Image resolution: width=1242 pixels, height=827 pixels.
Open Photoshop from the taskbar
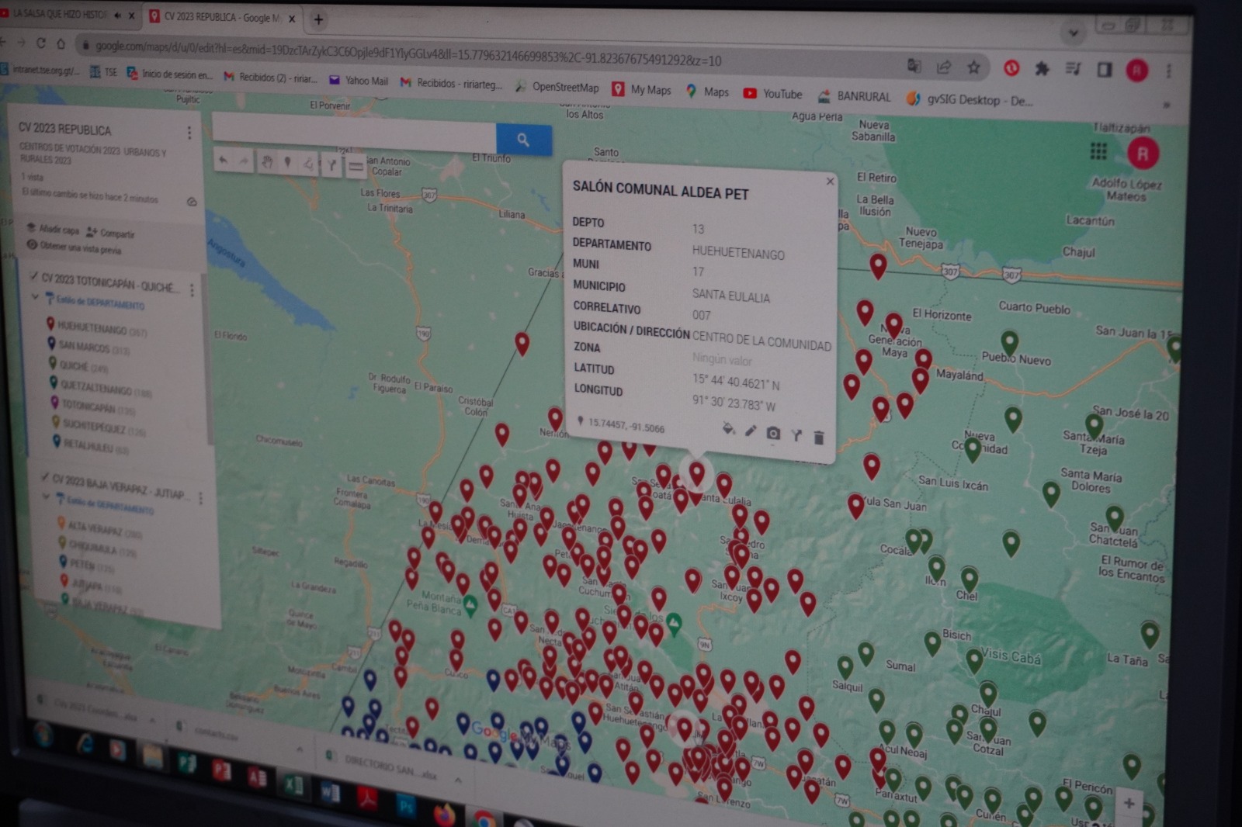406,806
